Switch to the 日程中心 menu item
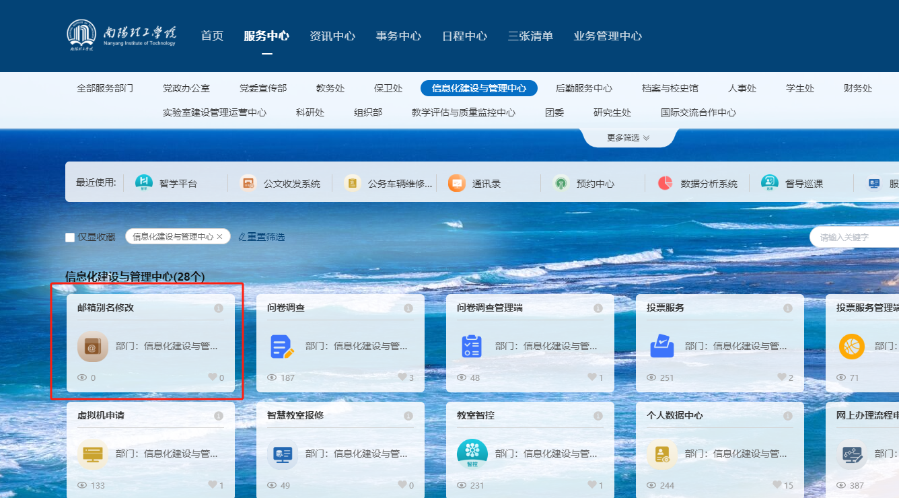The width and height of the screenshot is (899, 498). (x=464, y=36)
